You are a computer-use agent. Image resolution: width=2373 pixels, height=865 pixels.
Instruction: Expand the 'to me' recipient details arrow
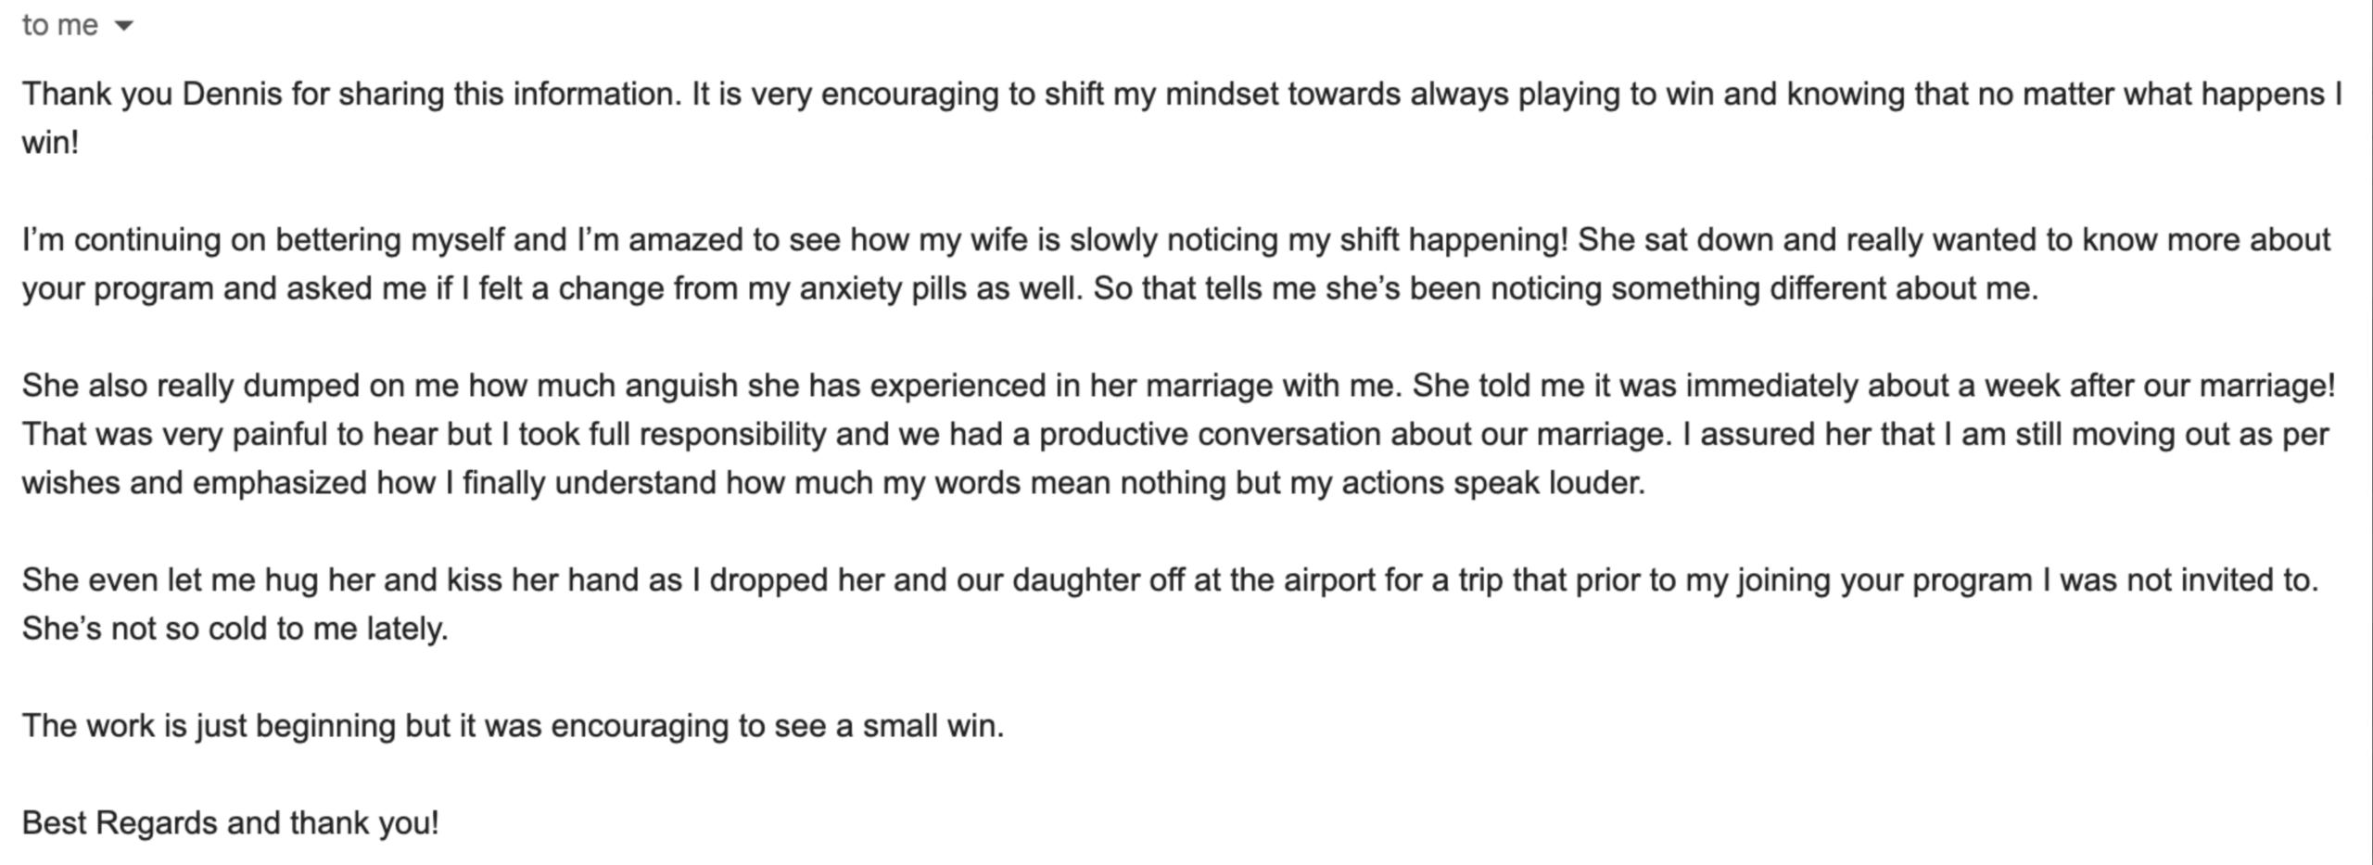[123, 26]
